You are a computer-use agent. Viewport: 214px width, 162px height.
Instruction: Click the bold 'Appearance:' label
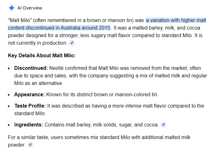click(x=29, y=94)
